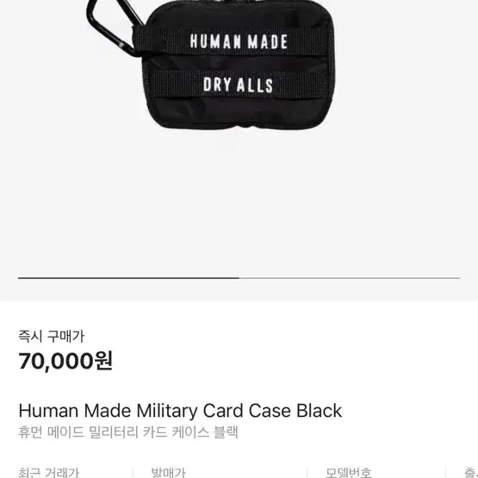Viewport: 478px width, 478px height.
Task: Click the DRY ALLS text strap
Action: [238, 84]
